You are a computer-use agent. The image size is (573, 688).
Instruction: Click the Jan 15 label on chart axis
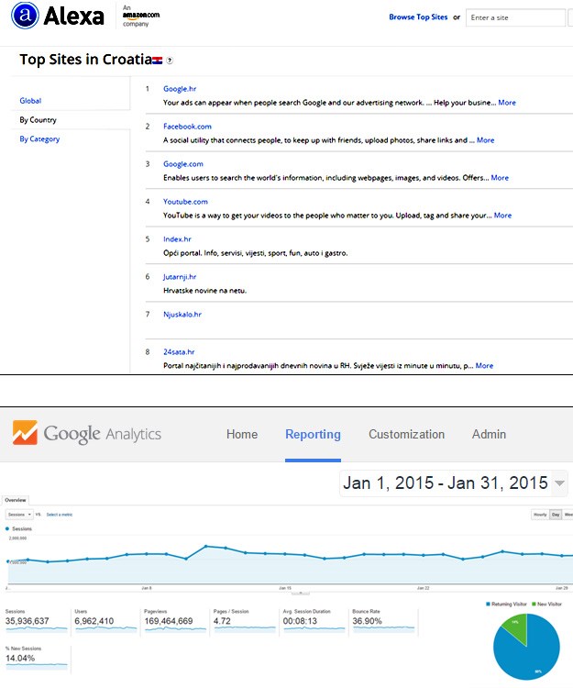click(285, 588)
